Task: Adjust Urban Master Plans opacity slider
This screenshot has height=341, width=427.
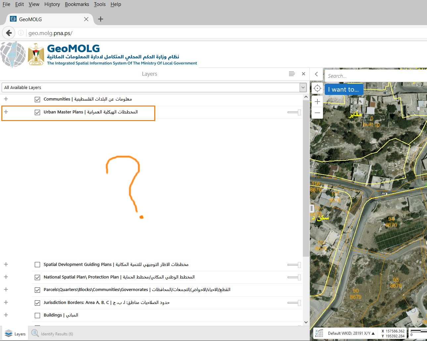Action: pos(294,112)
